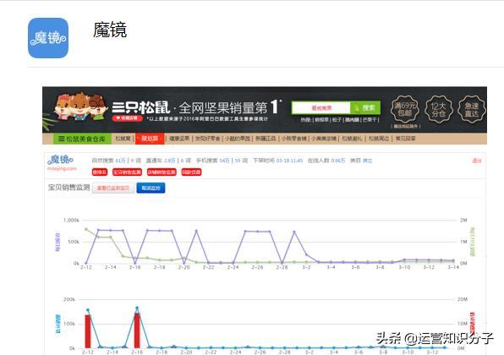Click the red 查排名 button
Screen dimensions: 504x355
tap(100, 172)
